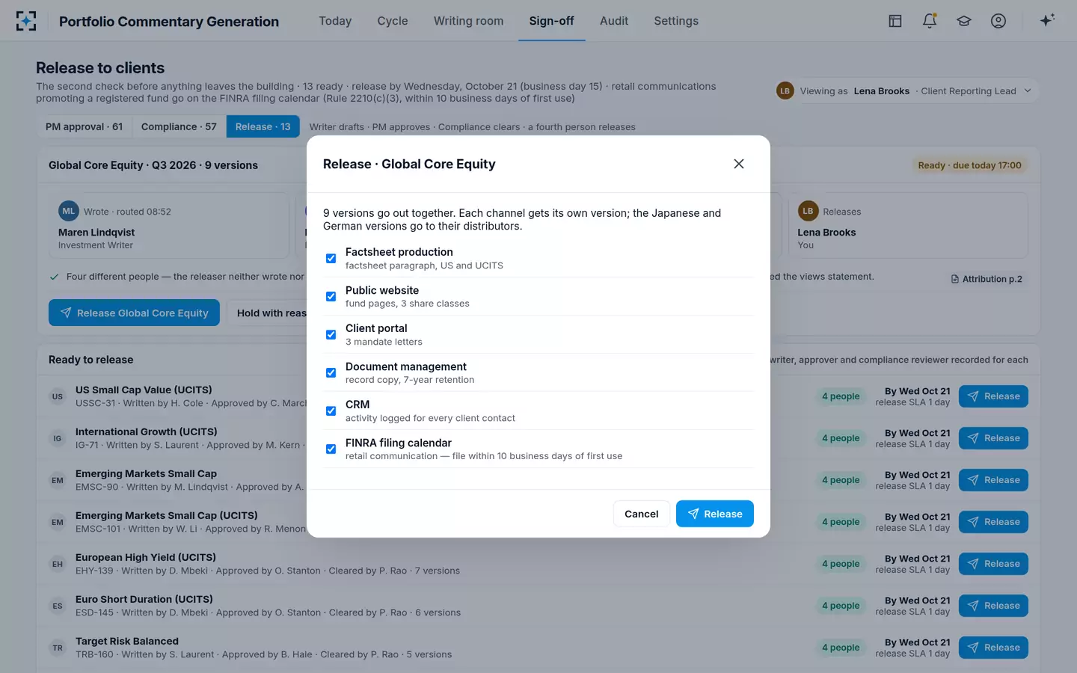Click the graduation cap help icon
Screen dimensions: 1077x673
pyautogui.click(x=964, y=21)
